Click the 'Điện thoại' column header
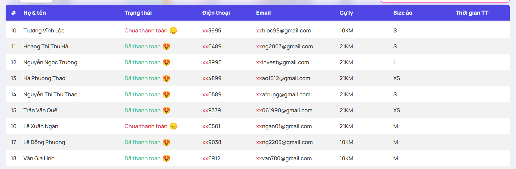The image size is (516, 169). click(216, 13)
